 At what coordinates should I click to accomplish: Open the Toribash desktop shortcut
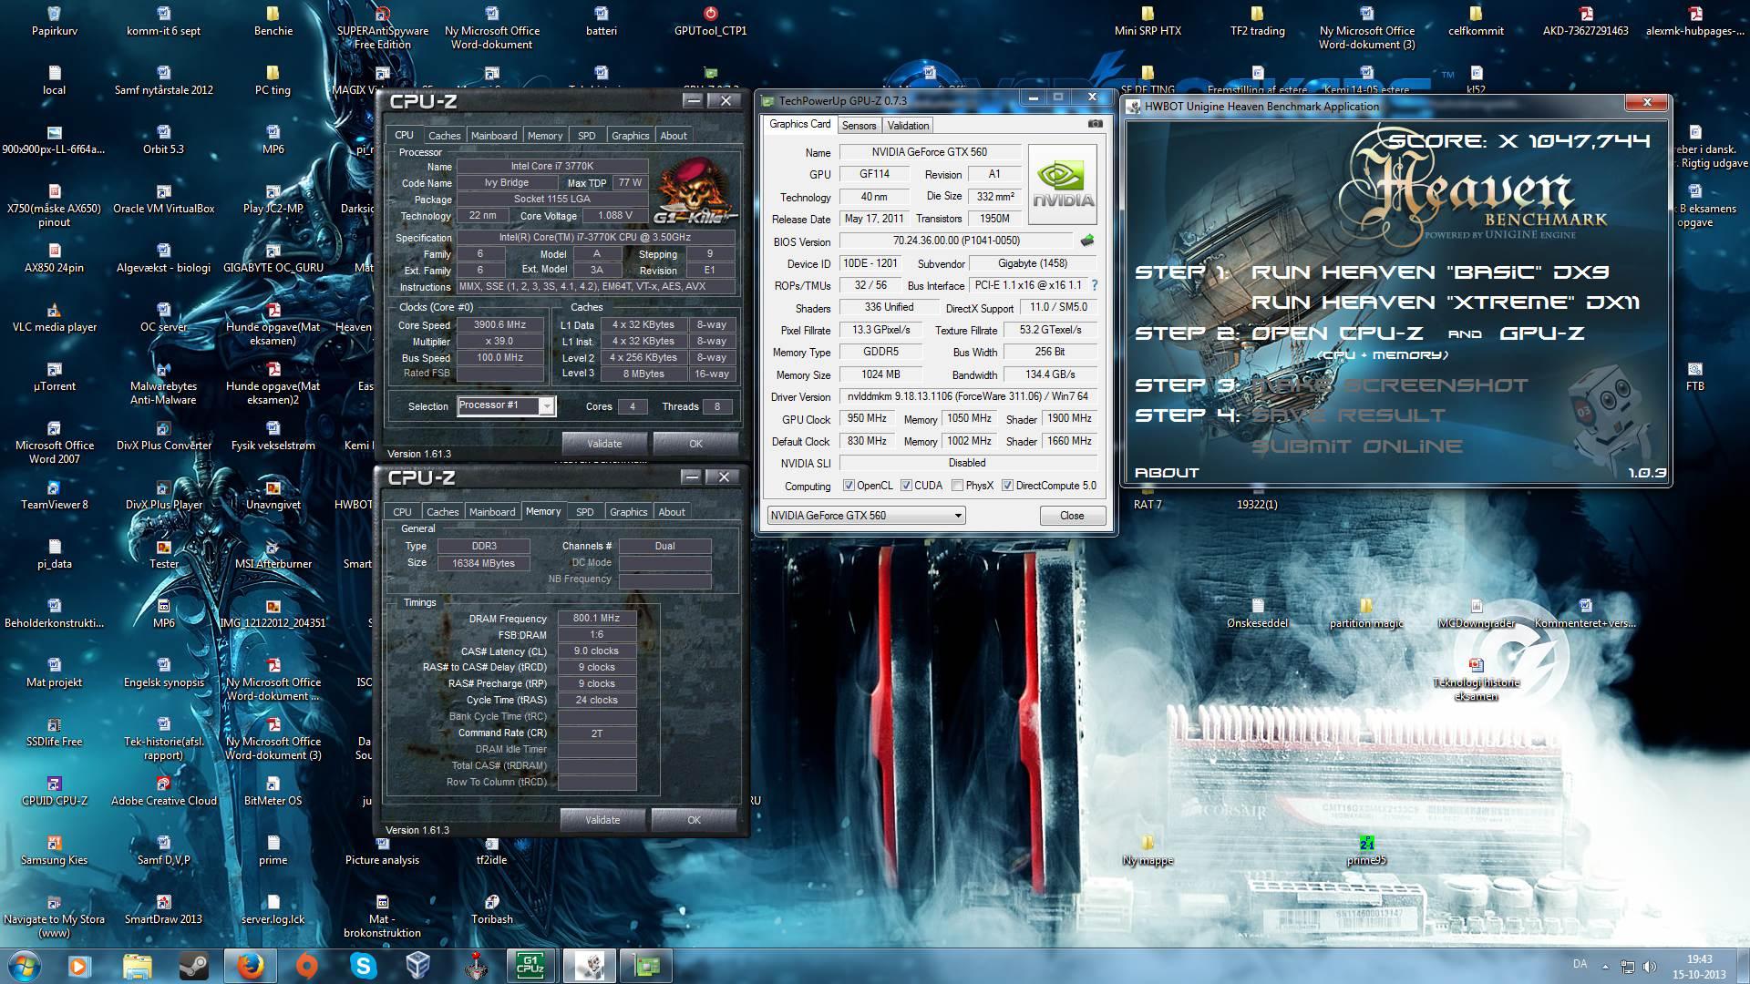492,909
